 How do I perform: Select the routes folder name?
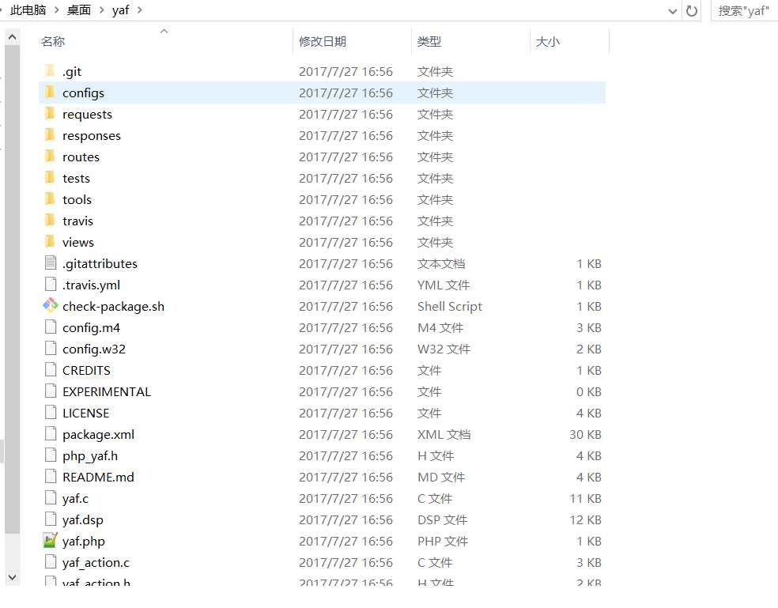(x=81, y=157)
